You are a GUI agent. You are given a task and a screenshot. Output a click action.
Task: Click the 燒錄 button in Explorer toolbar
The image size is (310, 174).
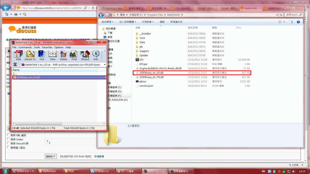(162, 22)
